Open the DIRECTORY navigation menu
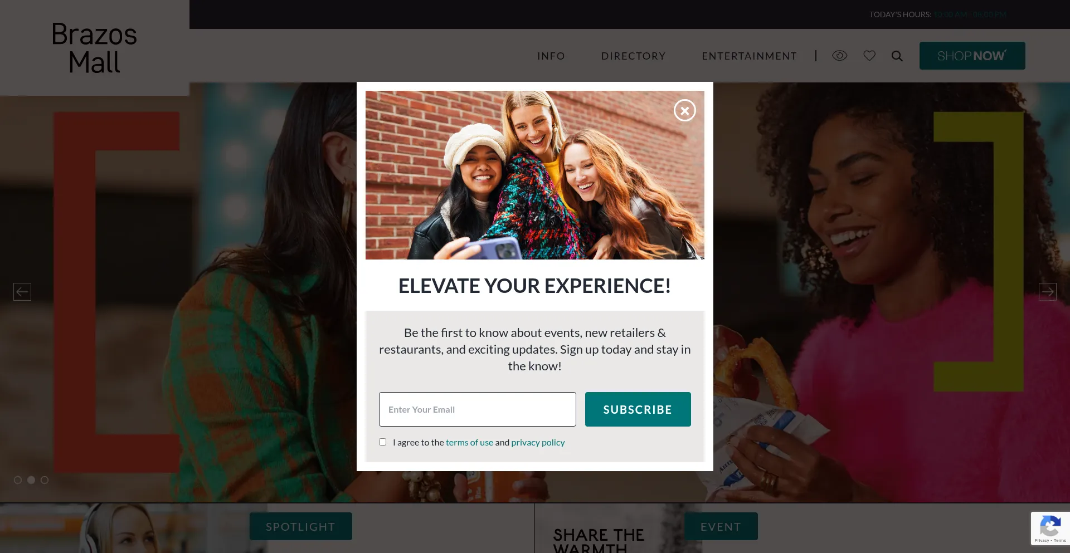Viewport: 1070px width, 553px height. point(634,56)
